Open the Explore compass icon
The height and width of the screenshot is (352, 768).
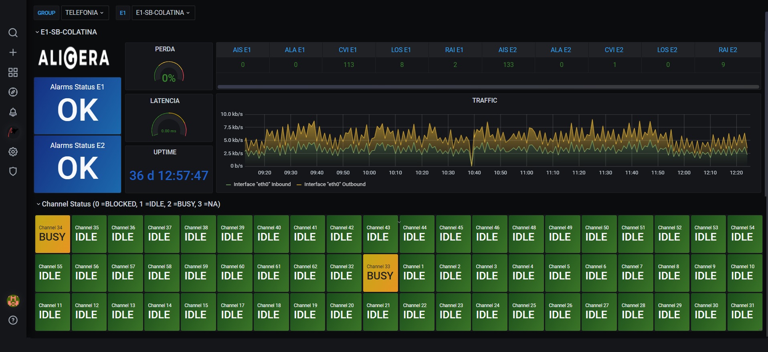pos(13,92)
